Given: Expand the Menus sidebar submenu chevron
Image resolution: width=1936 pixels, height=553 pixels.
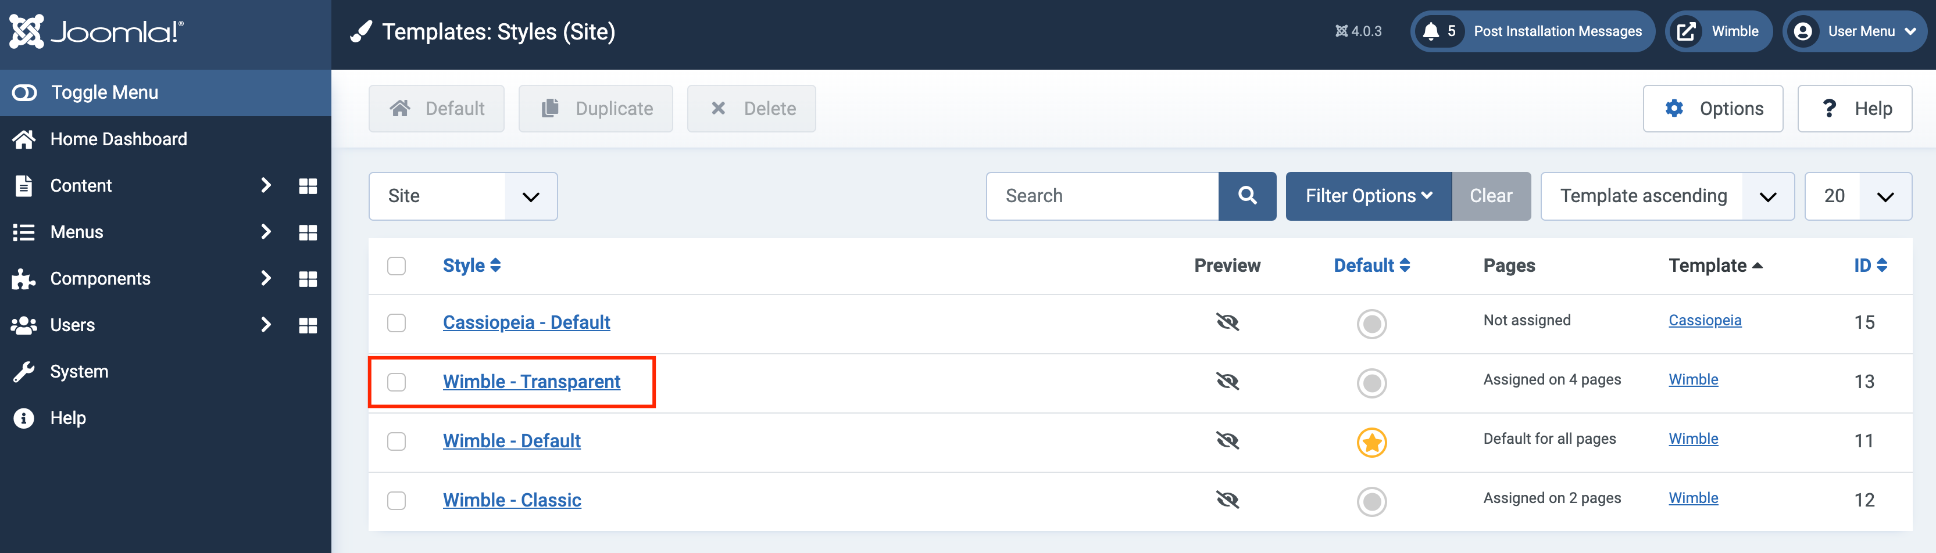Looking at the screenshot, I should tap(265, 232).
